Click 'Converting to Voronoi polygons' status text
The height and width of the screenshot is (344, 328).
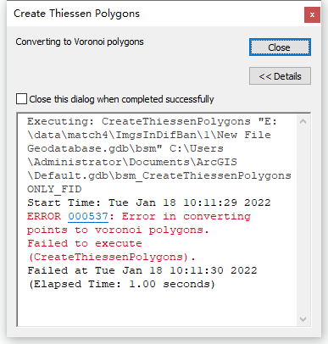[x=80, y=42]
